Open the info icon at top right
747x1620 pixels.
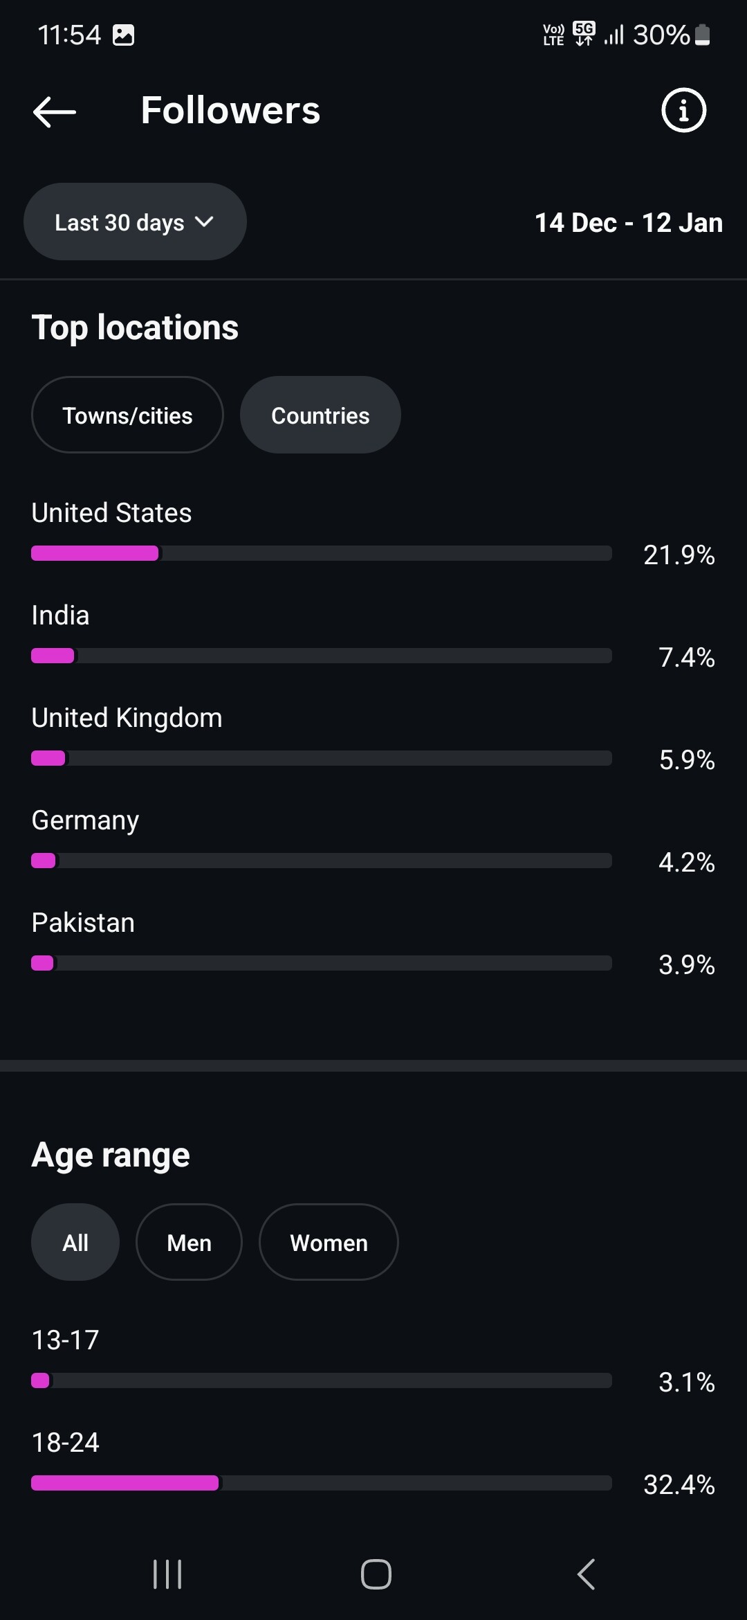[x=683, y=110]
